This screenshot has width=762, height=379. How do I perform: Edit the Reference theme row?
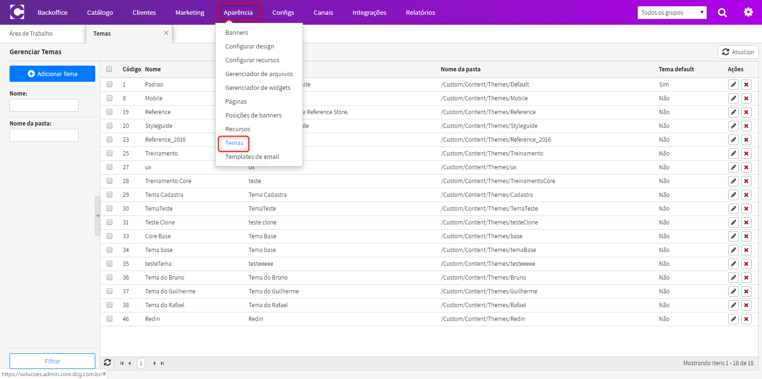tap(733, 112)
